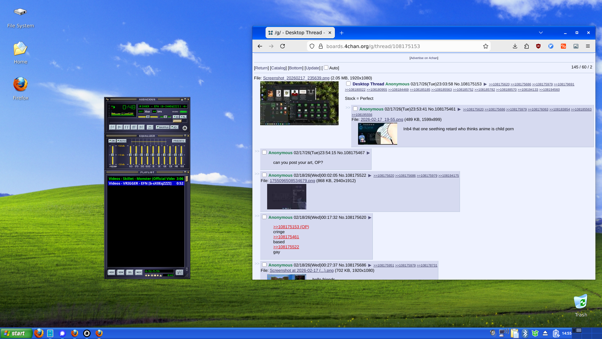Open equalizer Presets menu

click(179, 141)
